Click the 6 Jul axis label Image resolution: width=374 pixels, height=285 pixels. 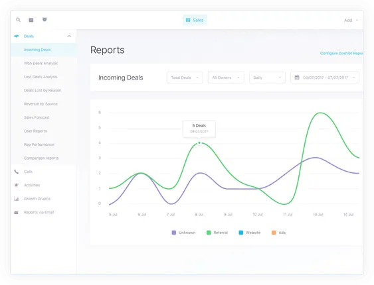(x=142, y=214)
